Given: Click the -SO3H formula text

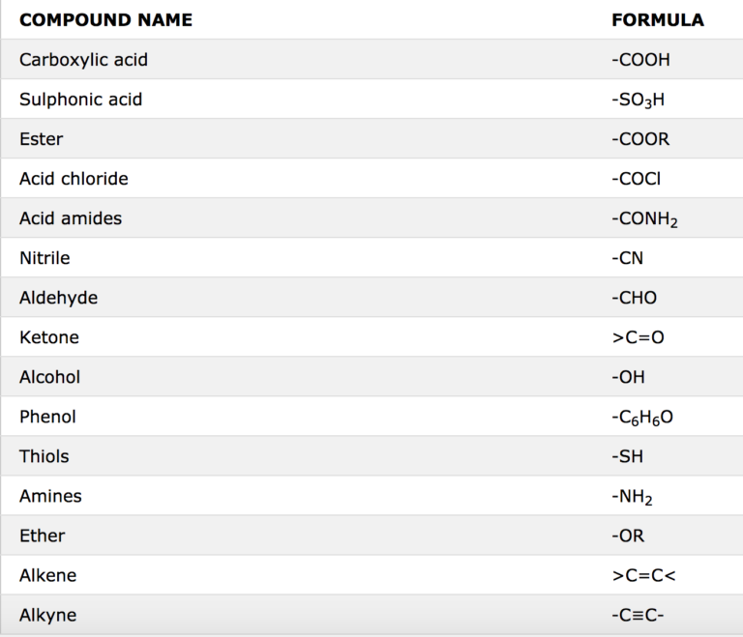Looking at the screenshot, I should click(x=638, y=100).
